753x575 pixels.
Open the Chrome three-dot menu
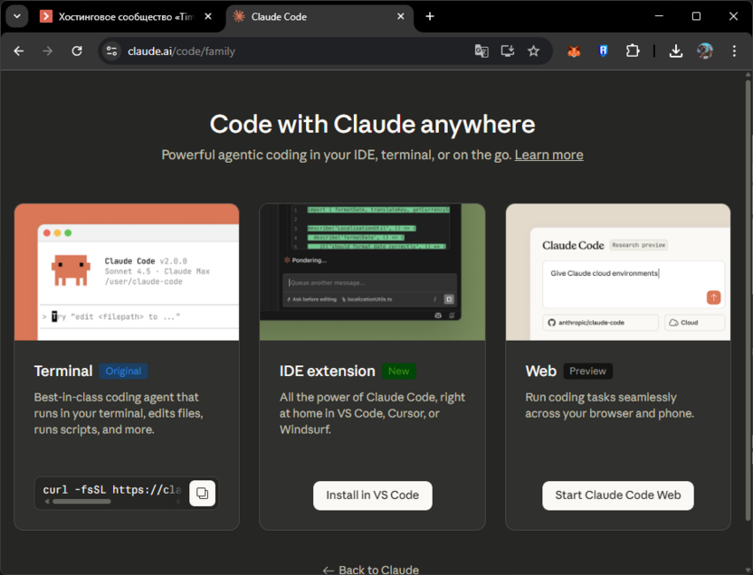point(735,51)
